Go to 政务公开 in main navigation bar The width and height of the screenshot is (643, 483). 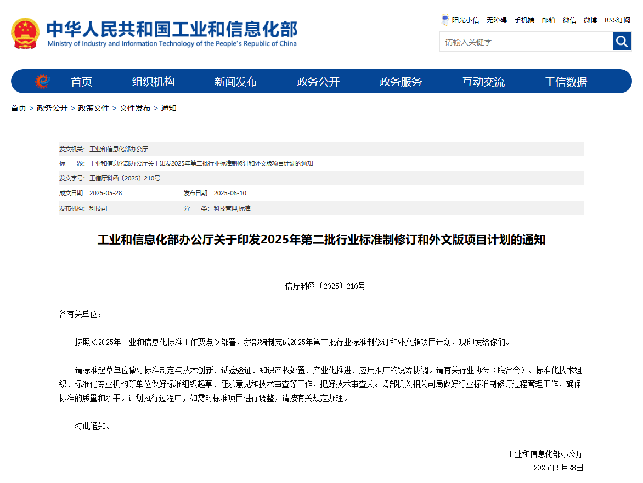pos(318,82)
